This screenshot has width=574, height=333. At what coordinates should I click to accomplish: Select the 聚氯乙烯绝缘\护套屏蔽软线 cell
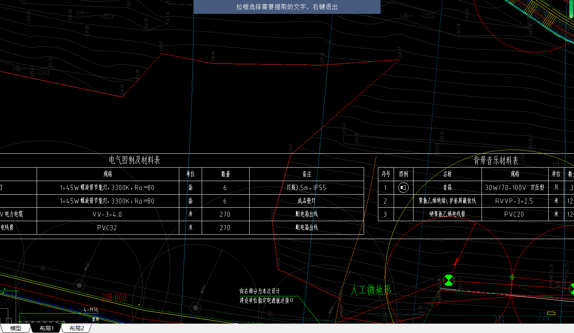coord(448,201)
